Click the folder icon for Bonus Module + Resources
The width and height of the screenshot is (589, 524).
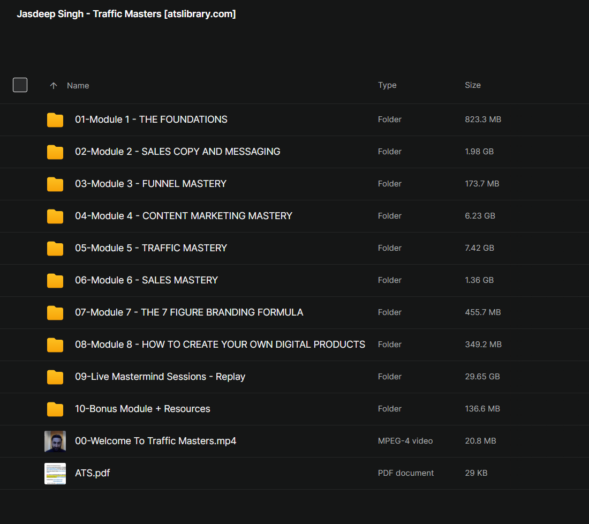point(55,409)
